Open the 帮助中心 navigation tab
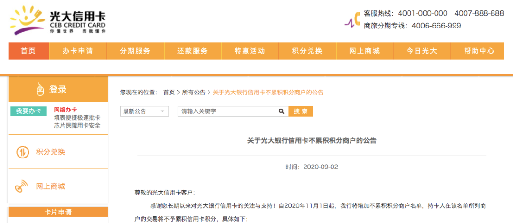Image resolution: width=513 pixels, height=223 pixels. pos(479,51)
